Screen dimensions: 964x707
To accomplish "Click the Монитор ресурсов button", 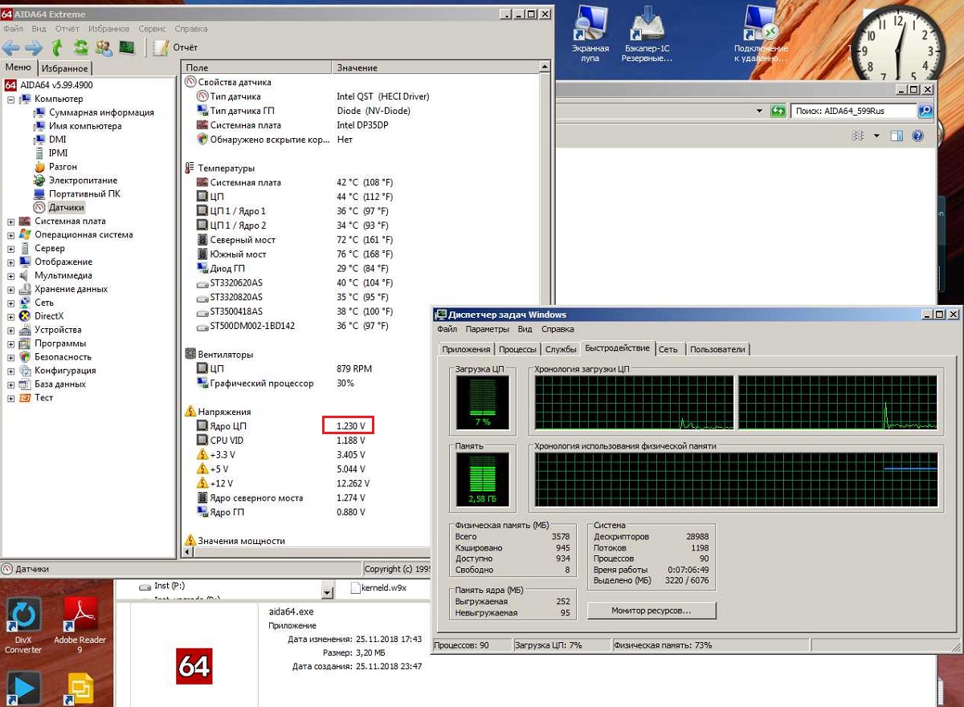I will [651, 611].
